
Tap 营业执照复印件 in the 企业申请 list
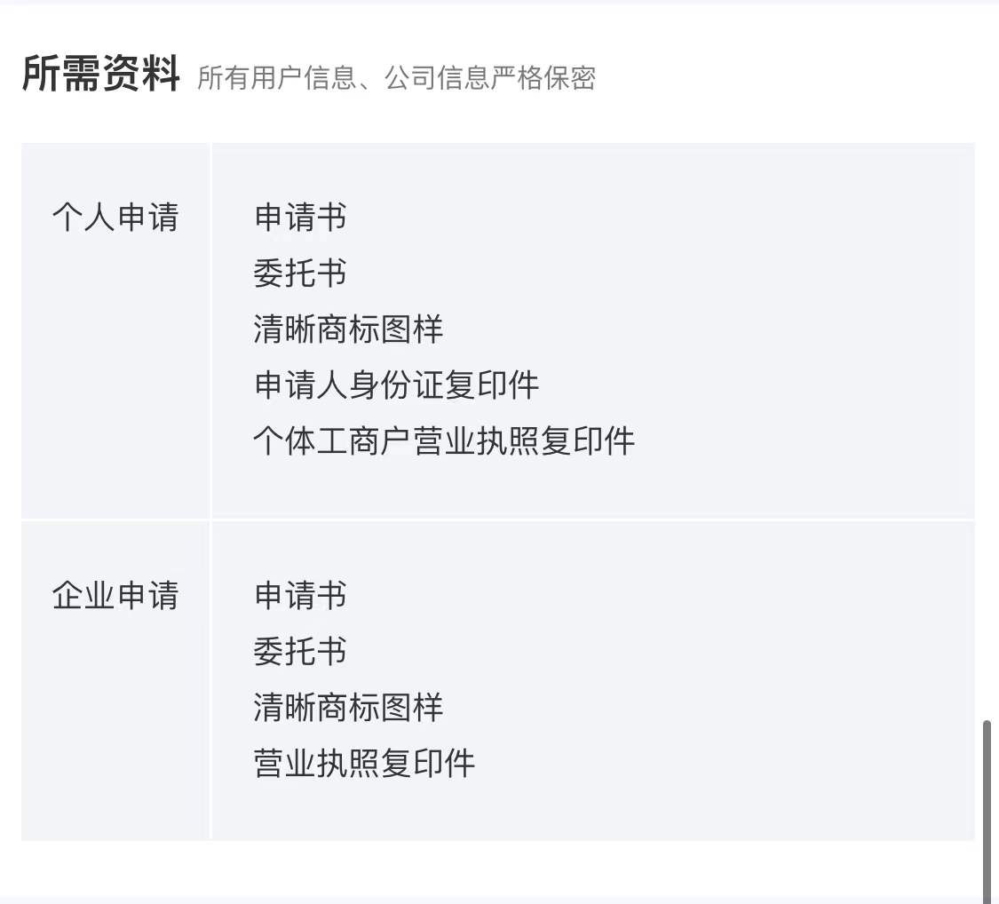click(x=364, y=764)
